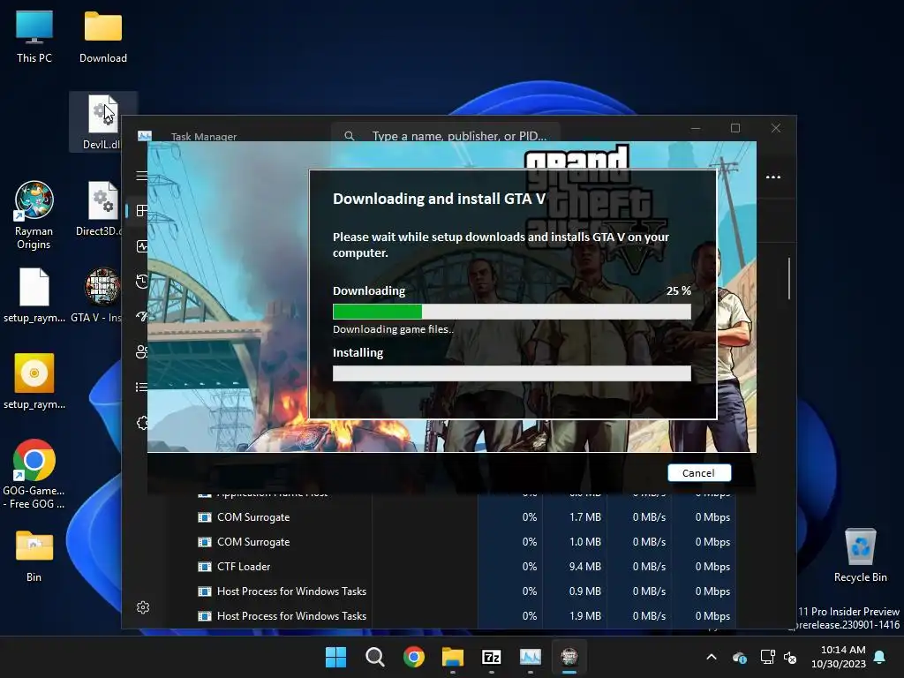
Task: Open network status tray icon
Action: coord(767,657)
